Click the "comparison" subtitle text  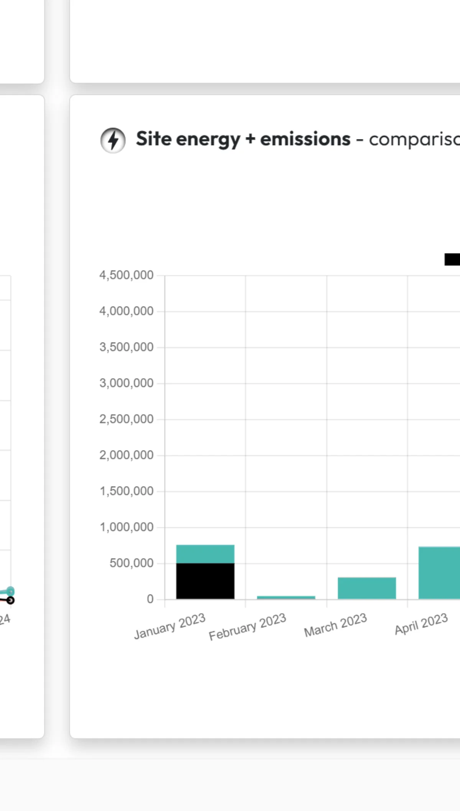(414, 139)
